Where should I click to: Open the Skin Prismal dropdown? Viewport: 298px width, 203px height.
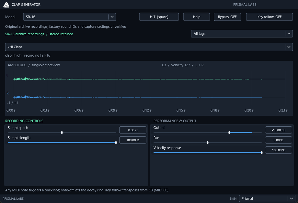point(267,198)
